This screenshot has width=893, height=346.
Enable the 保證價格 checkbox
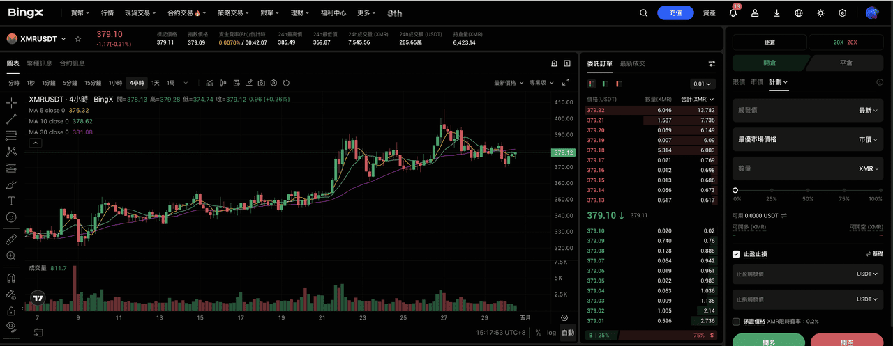(x=736, y=322)
